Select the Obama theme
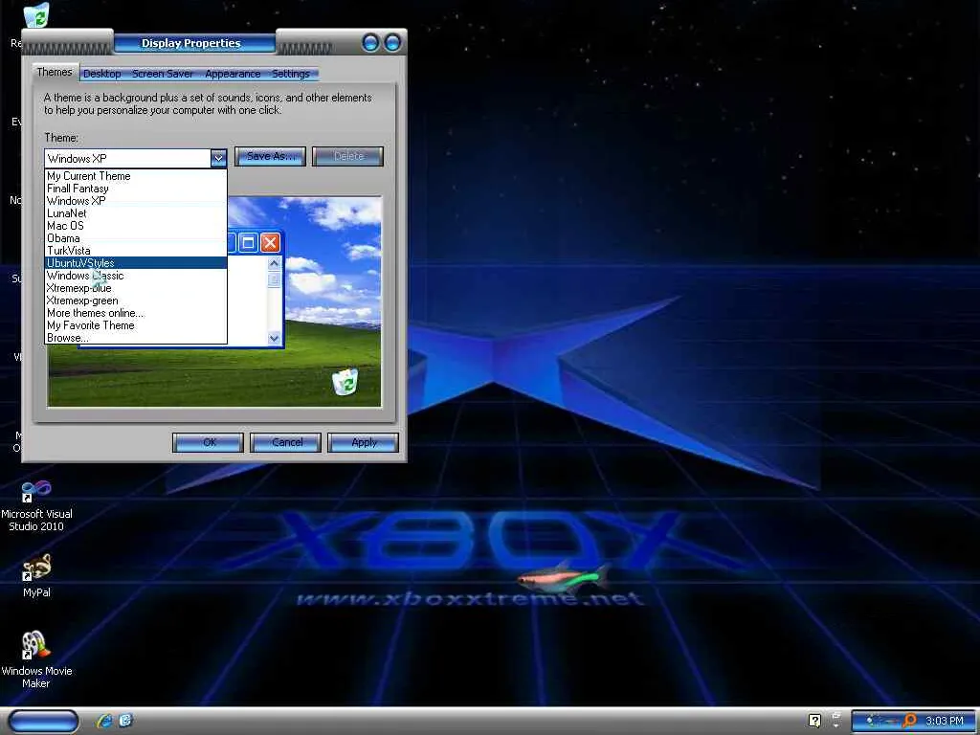 [136, 238]
